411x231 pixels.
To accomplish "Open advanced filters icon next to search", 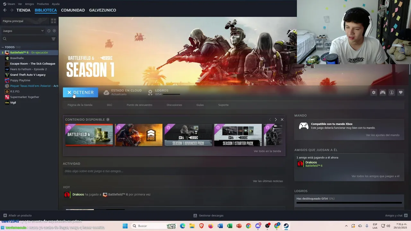I will click(x=53, y=39).
